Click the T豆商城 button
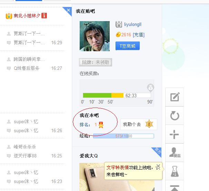Screen dimensions: 209x191 (x=128, y=46)
